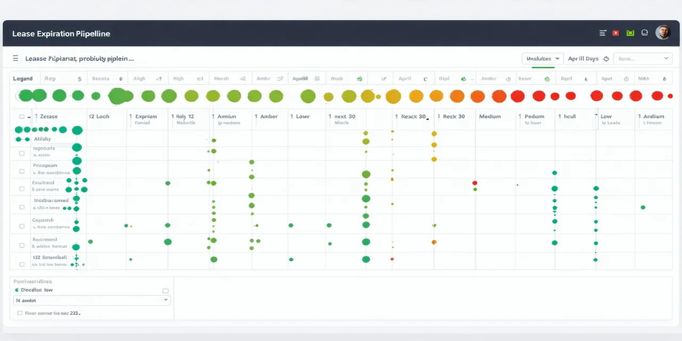This screenshot has width=682, height=341.
Task: Pick the orange dot under the Dipl tab
Action: 457,96
